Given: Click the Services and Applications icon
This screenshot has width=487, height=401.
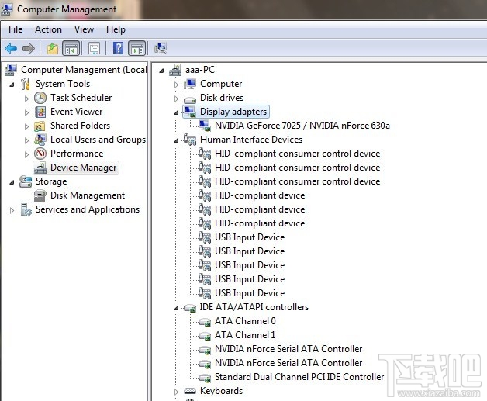Looking at the screenshot, I should (x=26, y=209).
